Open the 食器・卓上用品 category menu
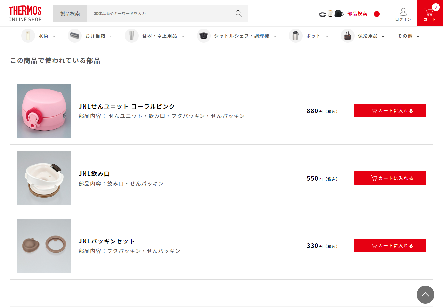This screenshot has width=443, height=307. point(159,36)
